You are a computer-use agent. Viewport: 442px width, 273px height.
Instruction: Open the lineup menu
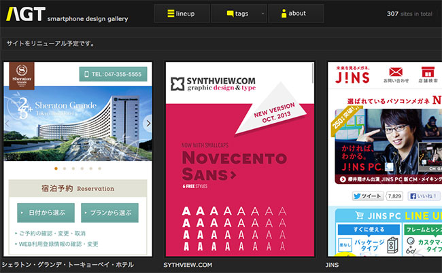182,14
